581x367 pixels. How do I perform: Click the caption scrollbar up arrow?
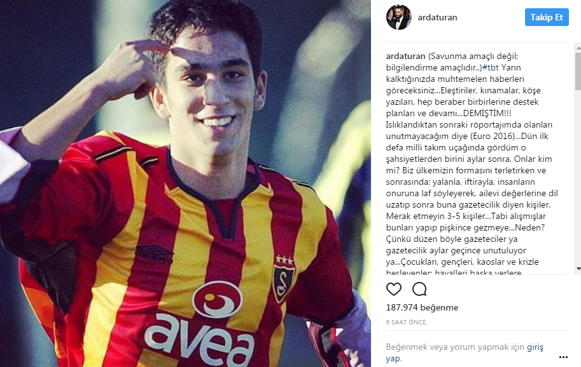click(578, 48)
